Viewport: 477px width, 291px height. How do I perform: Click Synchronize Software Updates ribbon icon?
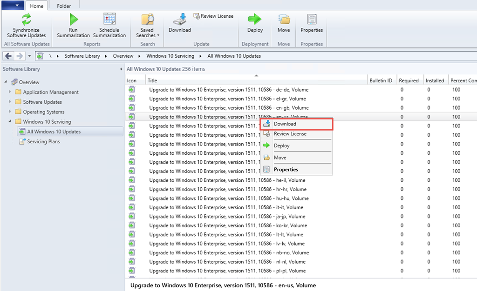pyautogui.click(x=26, y=26)
